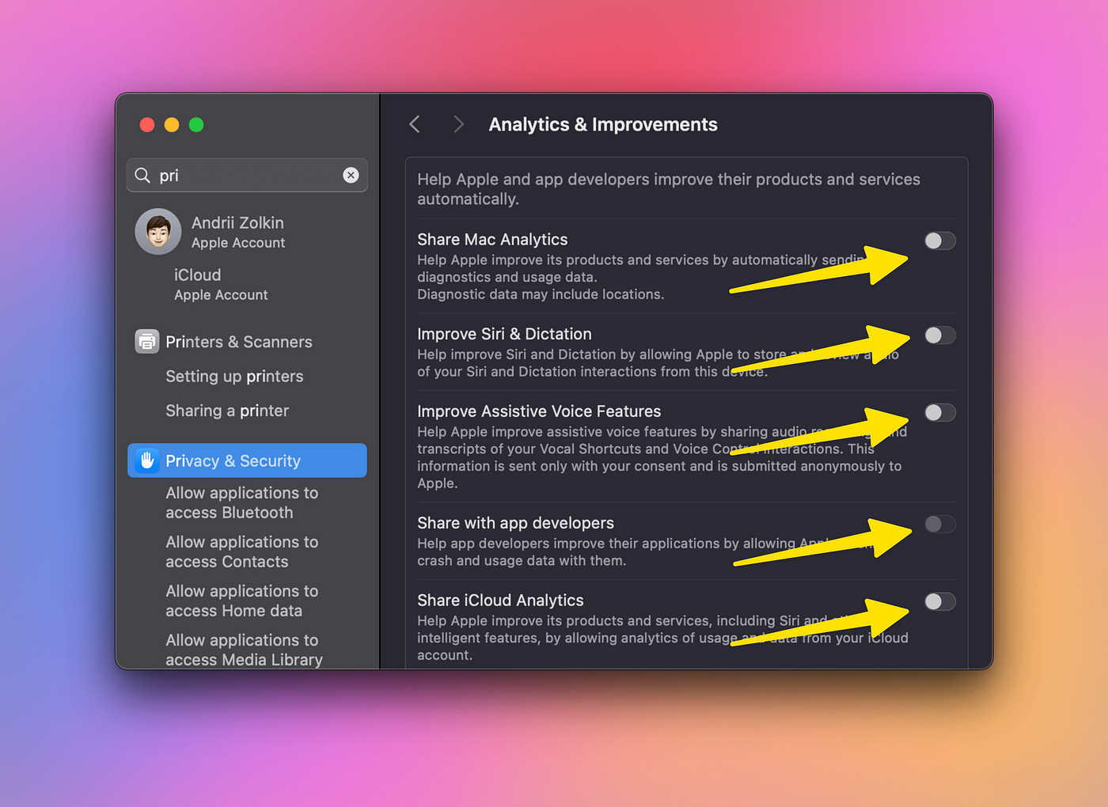Click the back chevron in the header

[415, 124]
